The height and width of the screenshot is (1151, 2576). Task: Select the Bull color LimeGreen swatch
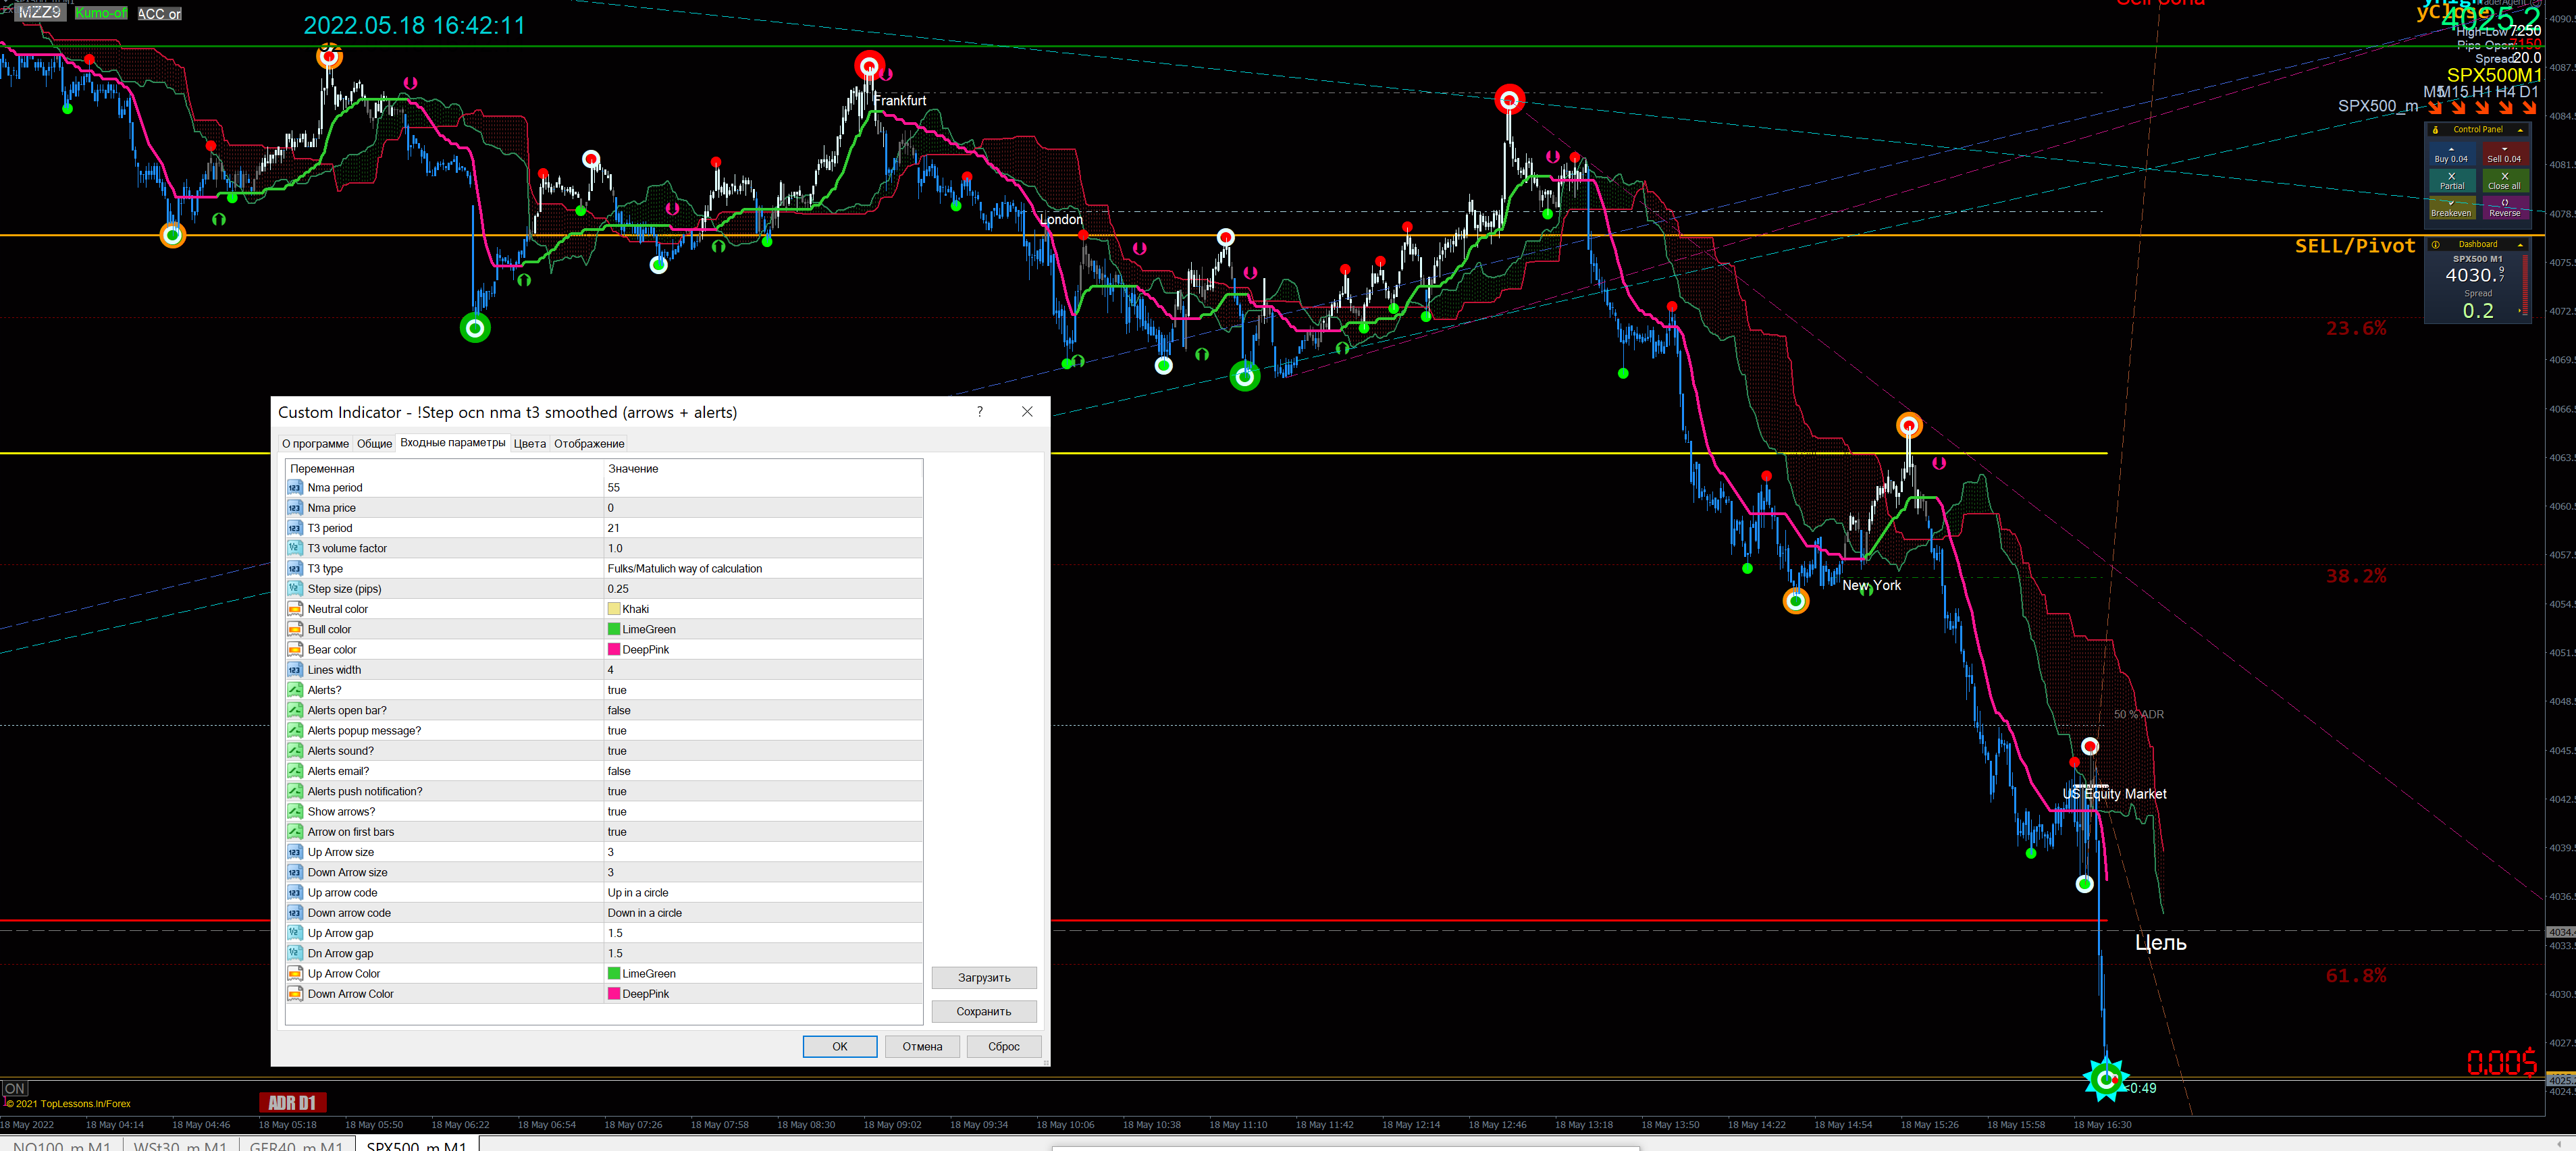coord(614,629)
